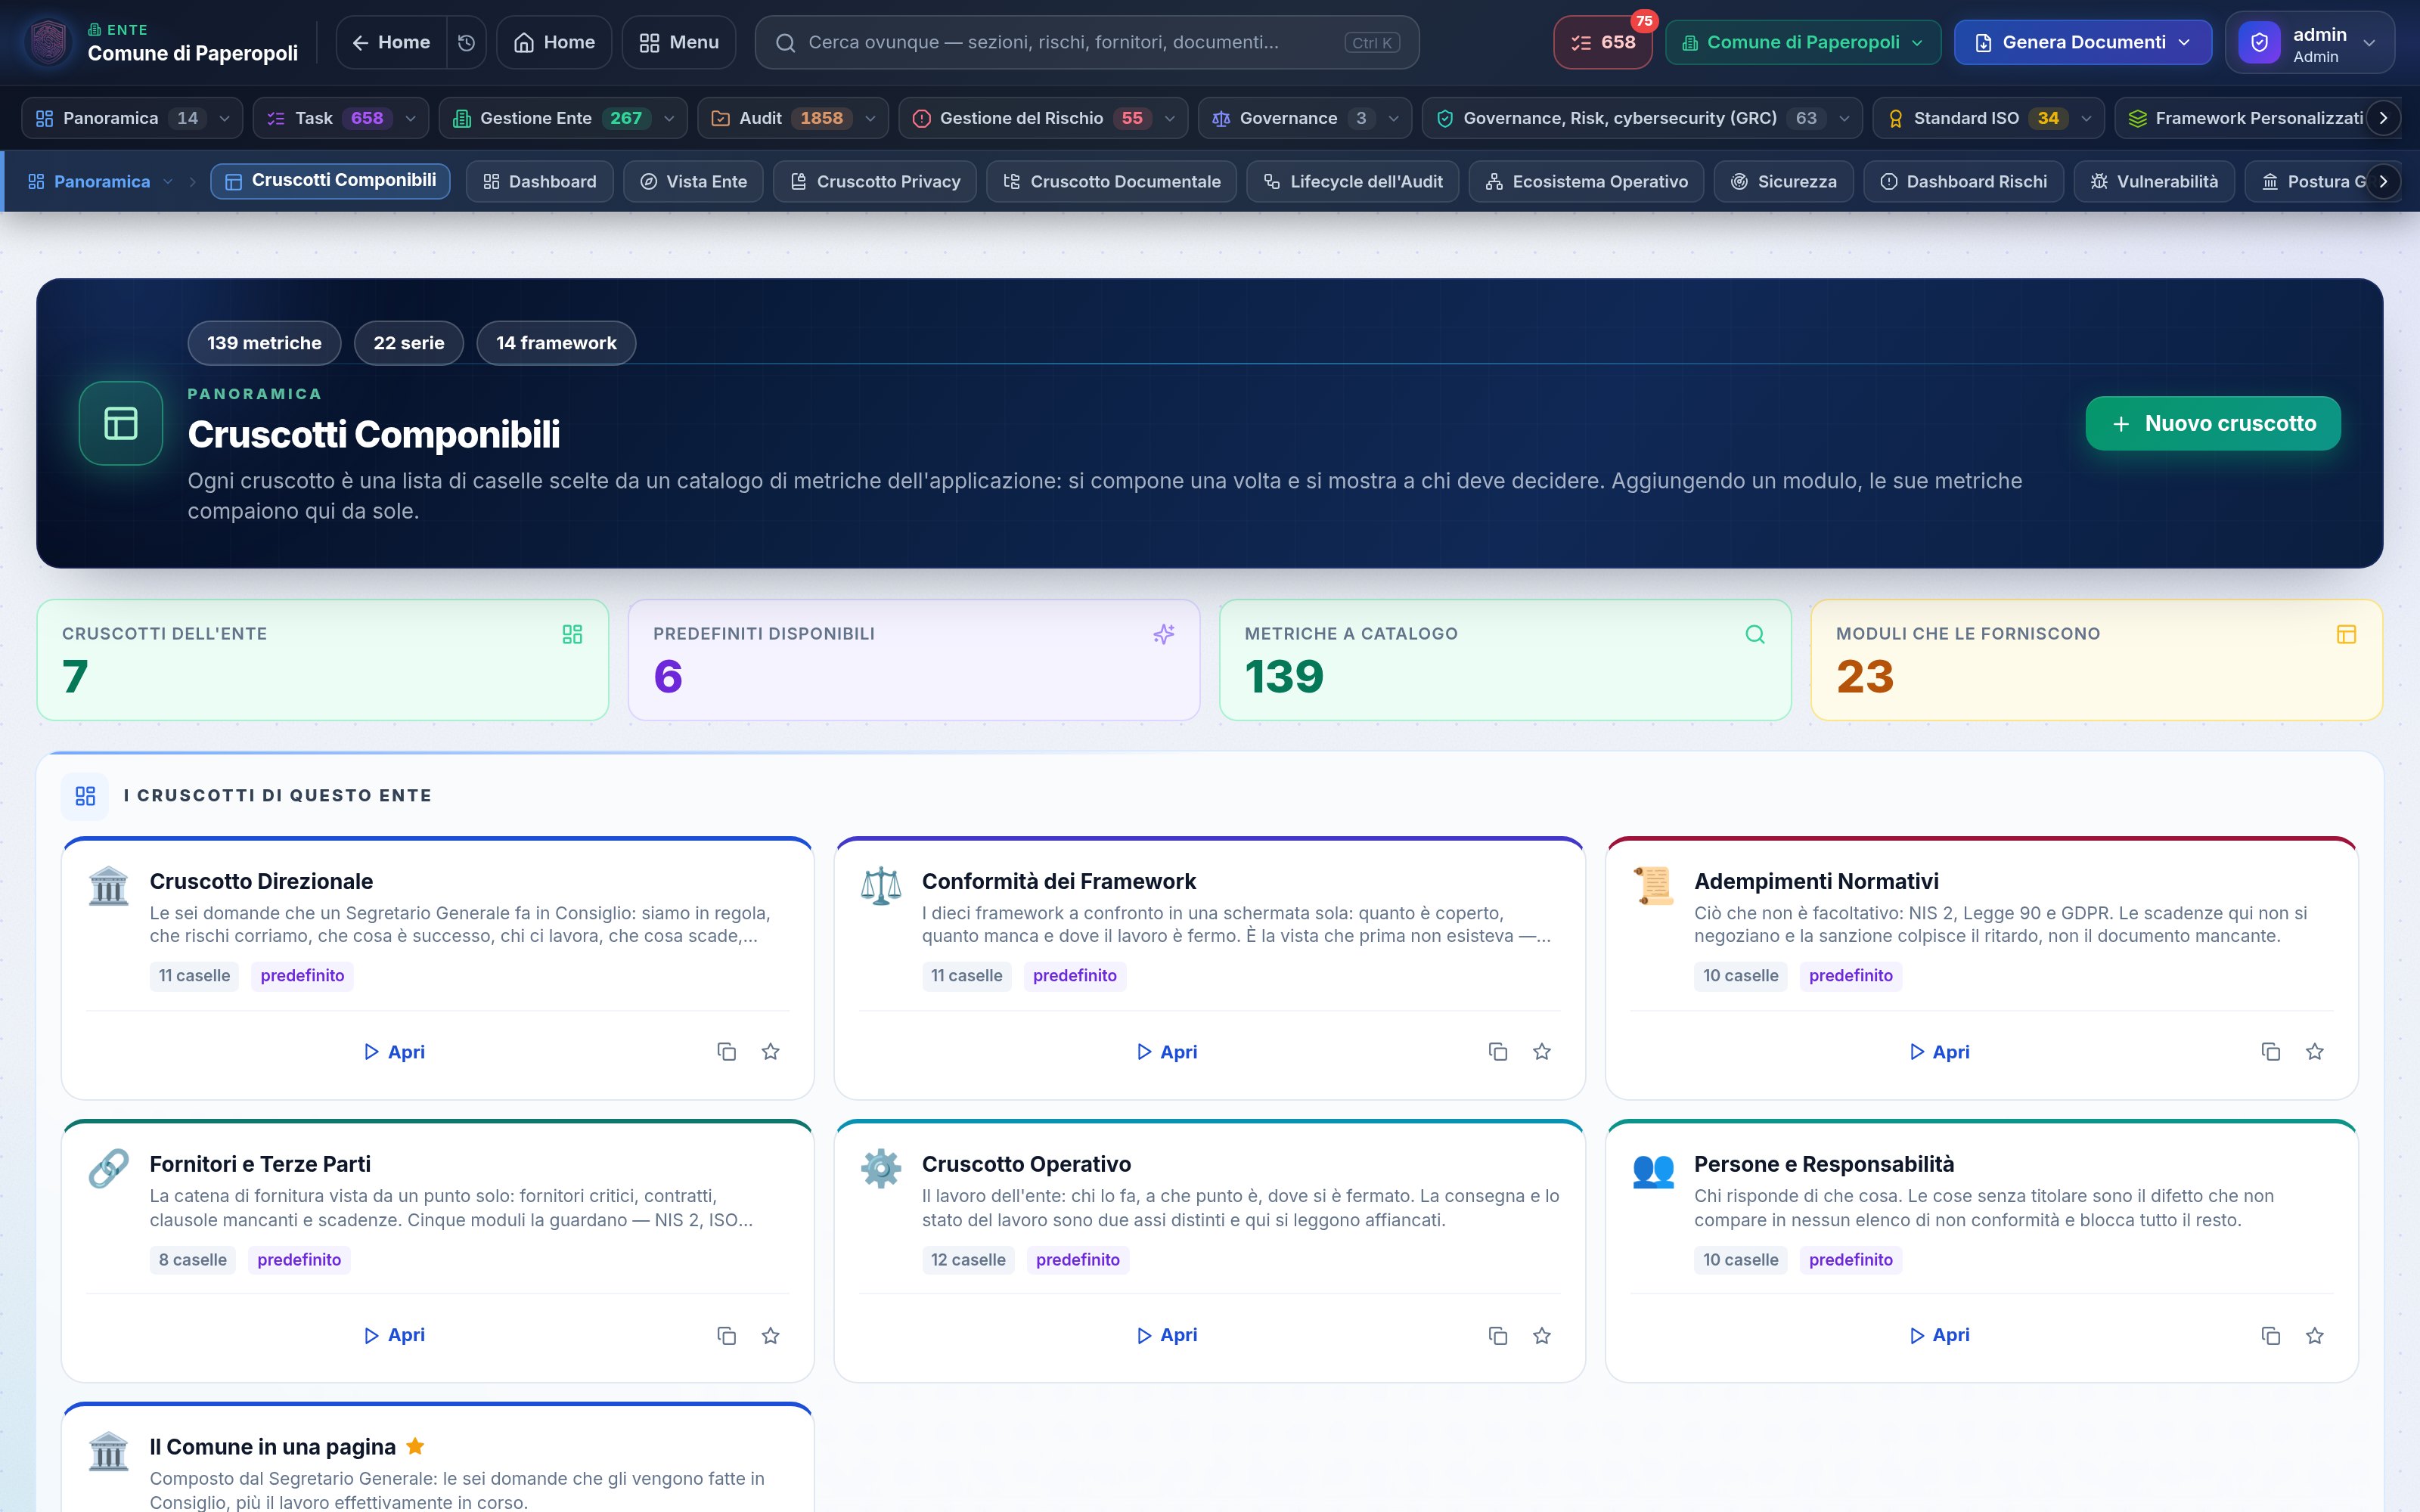Expand the Governance 3 dropdown

[1305, 118]
